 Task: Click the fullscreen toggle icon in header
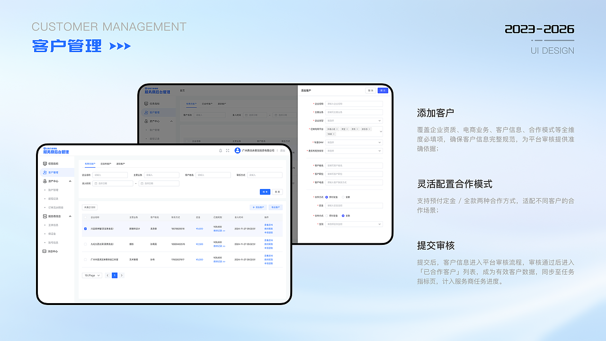[x=228, y=151]
